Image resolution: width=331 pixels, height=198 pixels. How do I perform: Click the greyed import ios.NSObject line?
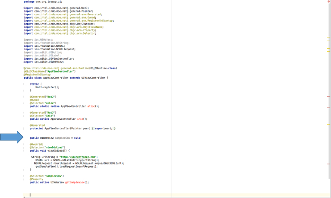[x=39, y=40]
